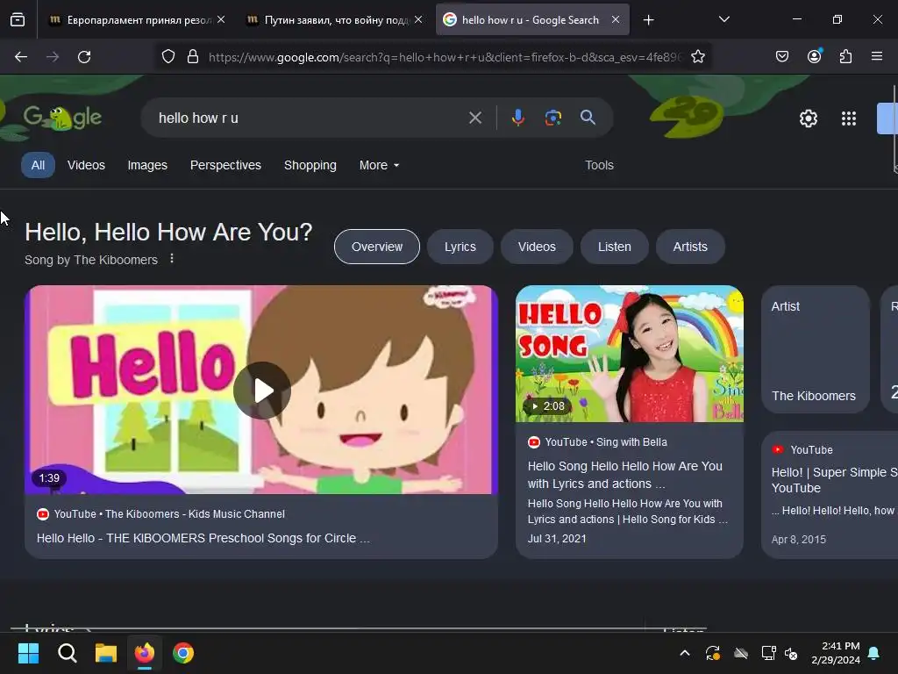Open the taskbar clock and date
This screenshot has width=898, height=674.
836,653
